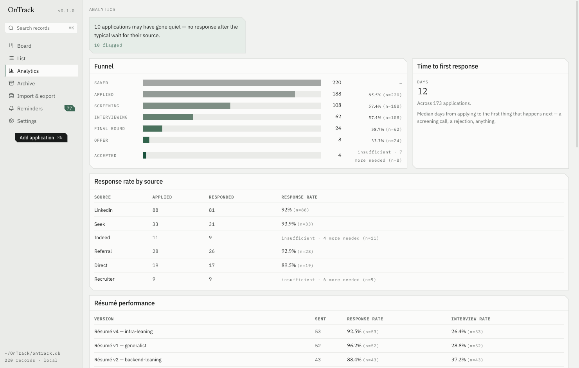
Task: Select the Seek source row
Action: pyautogui.click(x=329, y=224)
